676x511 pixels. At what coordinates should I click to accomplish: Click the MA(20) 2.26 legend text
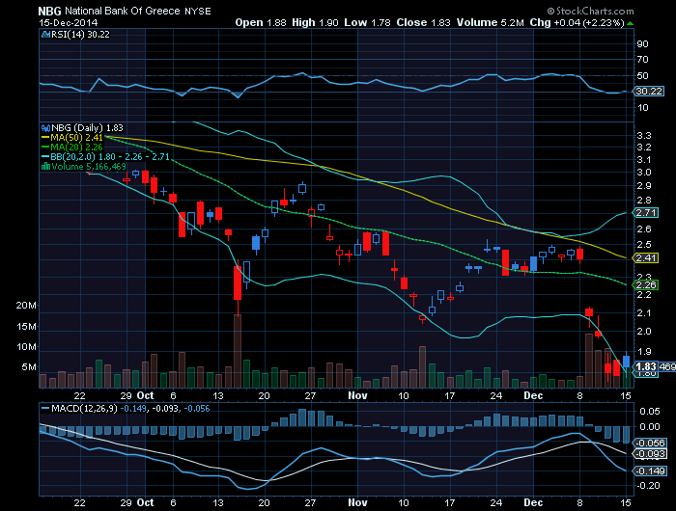pyautogui.click(x=76, y=148)
